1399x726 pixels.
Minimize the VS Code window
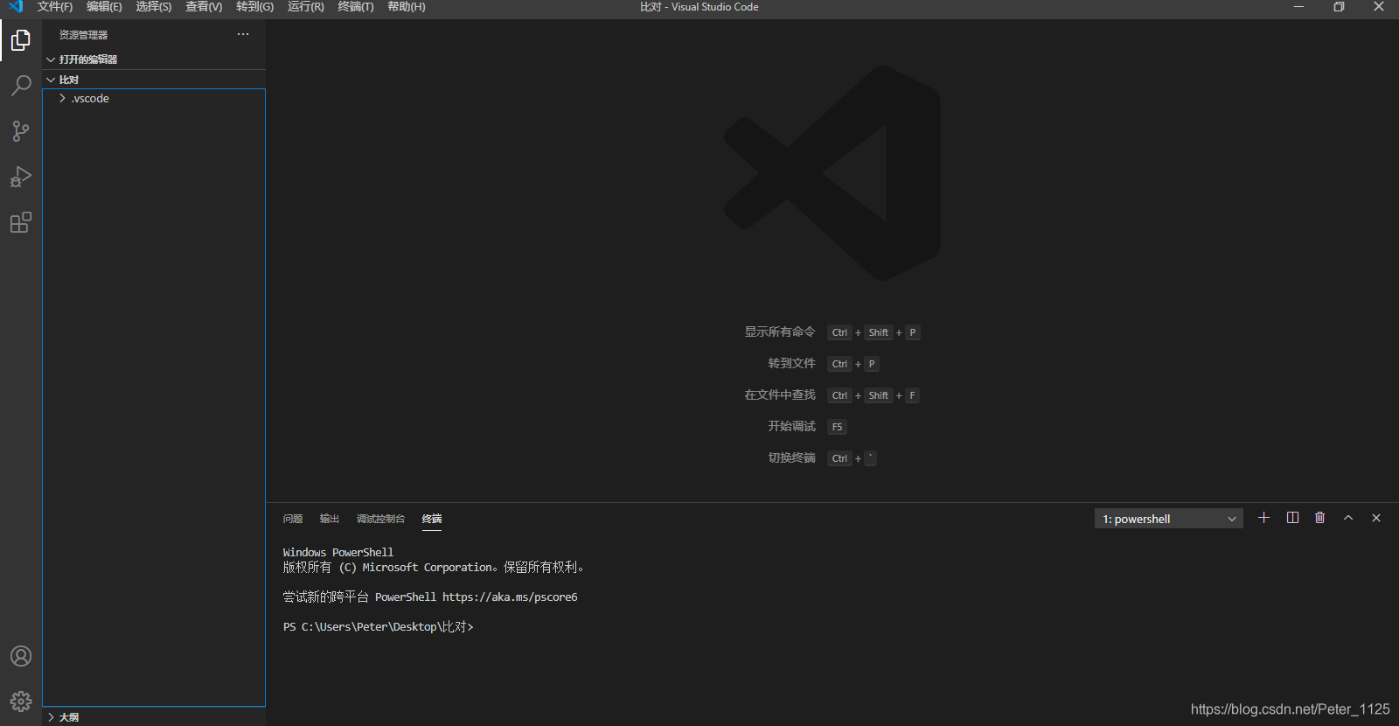[1298, 6]
